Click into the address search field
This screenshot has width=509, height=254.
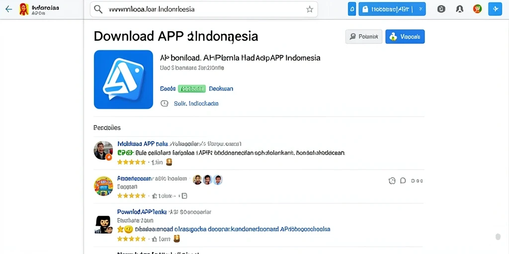point(204,9)
